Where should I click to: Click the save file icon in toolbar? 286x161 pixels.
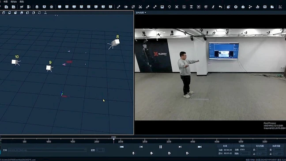coord(14,7)
